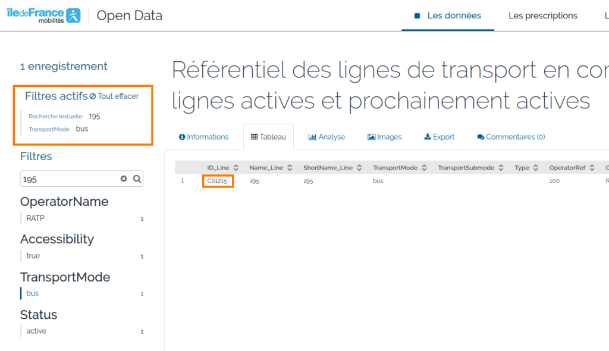Clear the search field with the X icon

coord(124,178)
